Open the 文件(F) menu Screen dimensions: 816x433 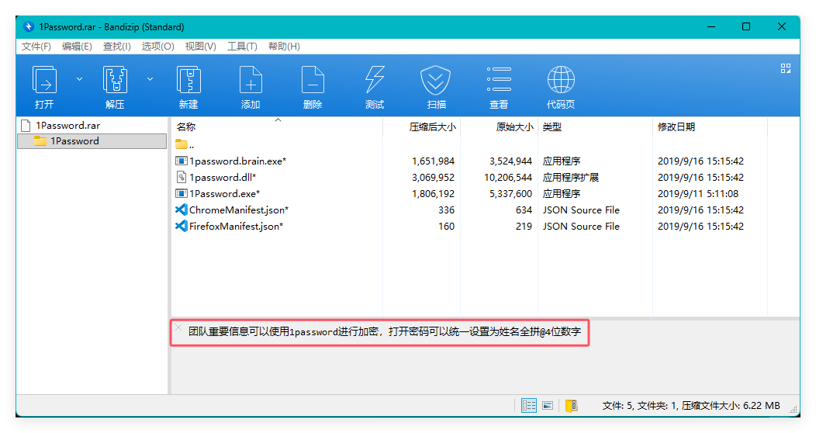[36, 47]
